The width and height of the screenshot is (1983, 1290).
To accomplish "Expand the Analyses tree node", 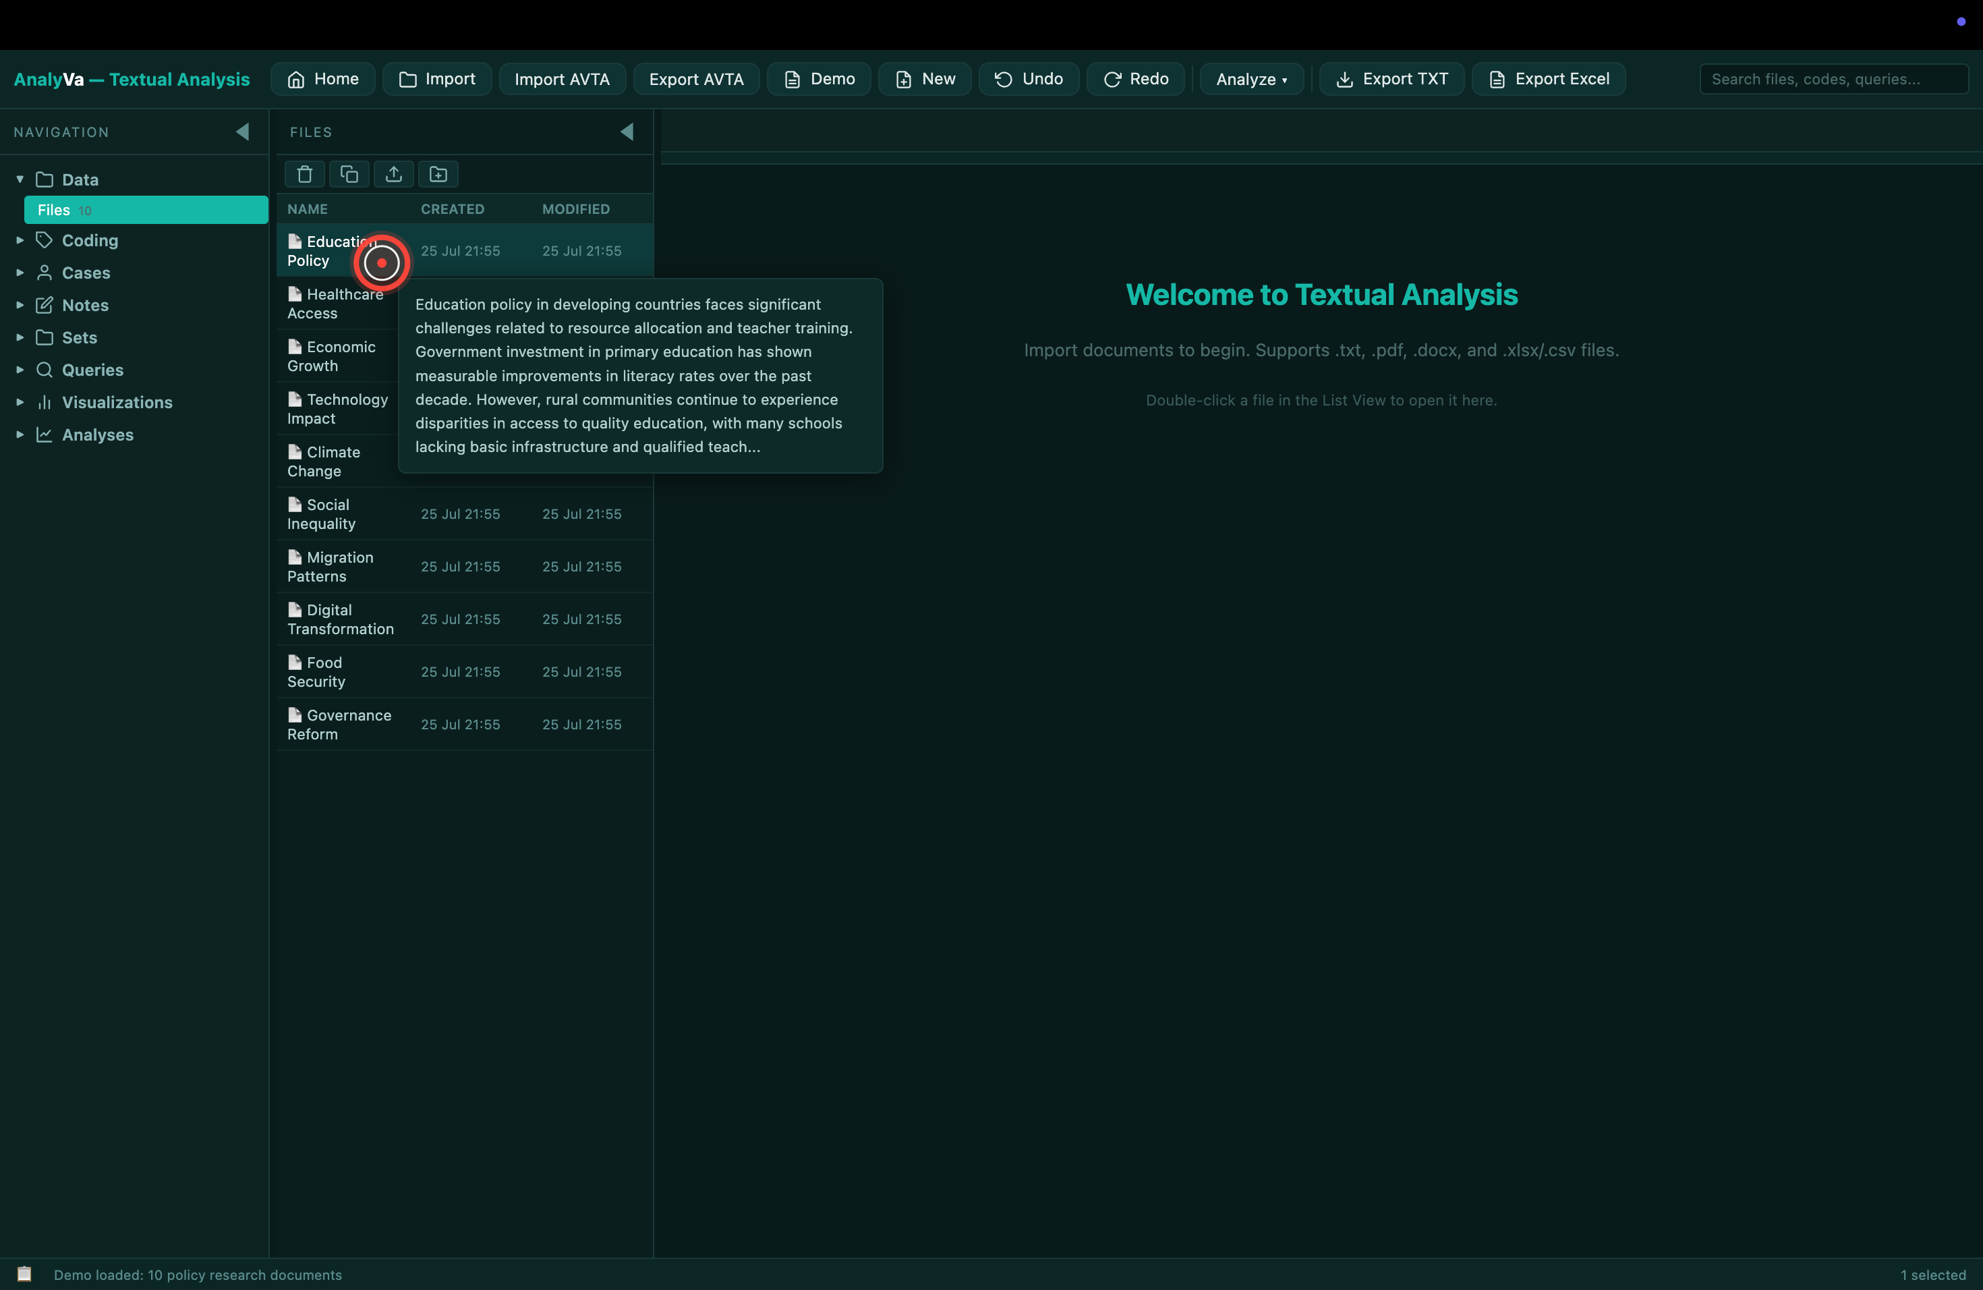I will pyautogui.click(x=20, y=435).
